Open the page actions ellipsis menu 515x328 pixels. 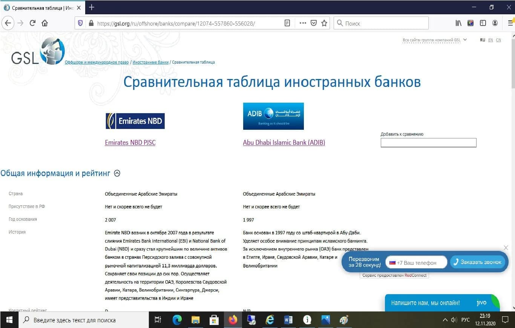click(x=302, y=23)
